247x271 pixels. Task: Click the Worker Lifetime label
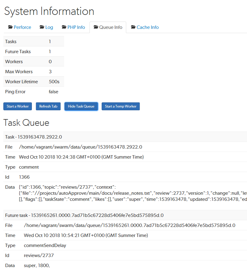[x=22, y=82]
